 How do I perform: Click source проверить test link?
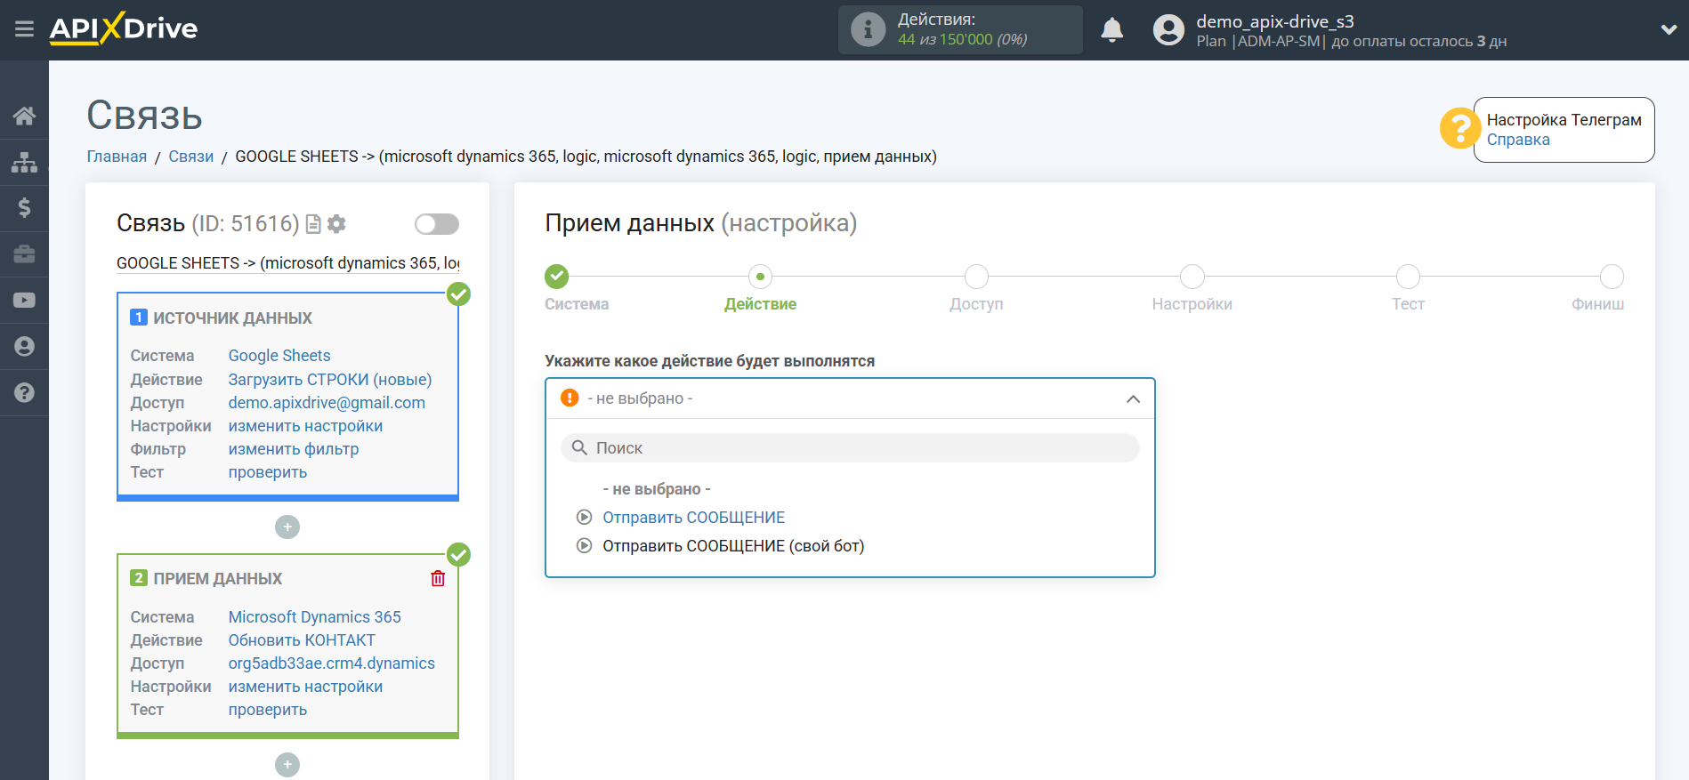[x=268, y=472]
